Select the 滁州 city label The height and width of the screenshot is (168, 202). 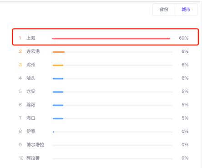(31, 65)
